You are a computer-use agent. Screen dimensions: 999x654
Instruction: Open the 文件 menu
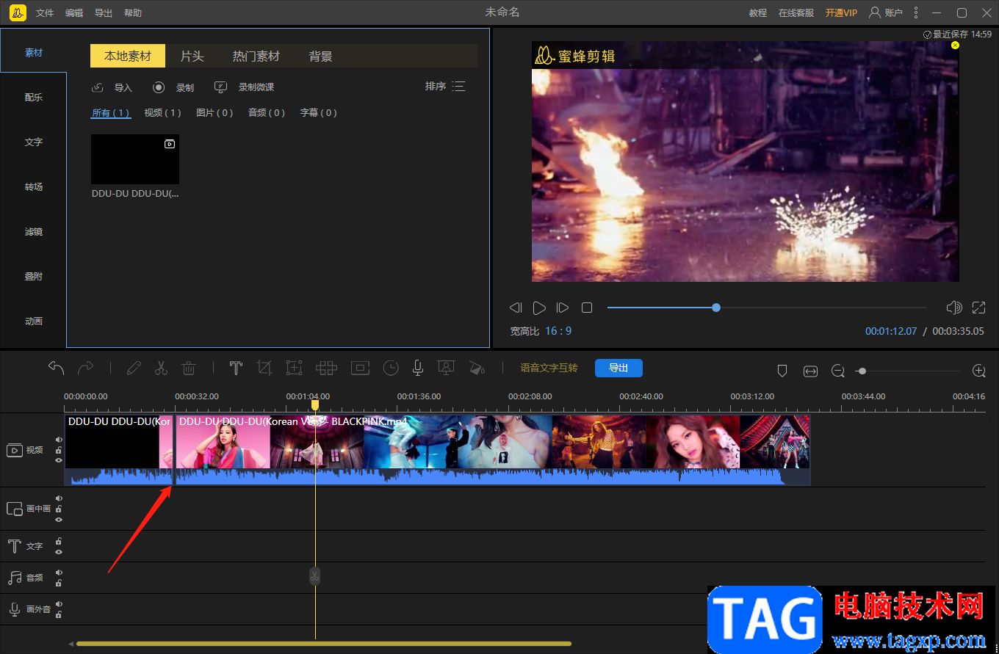(x=45, y=13)
